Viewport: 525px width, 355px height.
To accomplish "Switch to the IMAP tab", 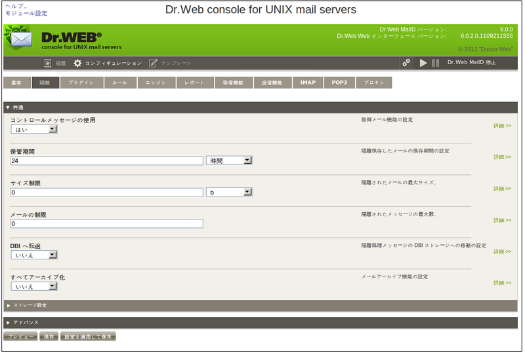I will coord(308,83).
